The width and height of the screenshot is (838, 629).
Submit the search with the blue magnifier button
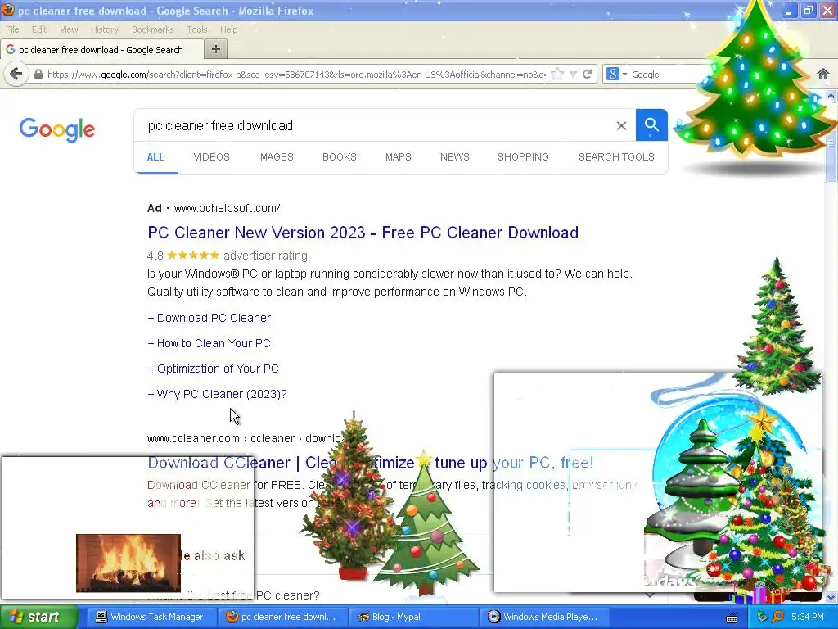point(651,125)
